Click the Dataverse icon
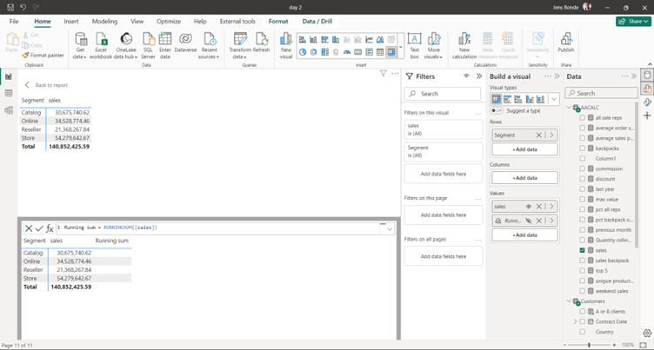The width and height of the screenshot is (654, 350). (185, 40)
